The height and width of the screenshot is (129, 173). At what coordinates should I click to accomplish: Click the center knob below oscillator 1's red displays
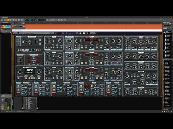pyautogui.click(x=92, y=43)
